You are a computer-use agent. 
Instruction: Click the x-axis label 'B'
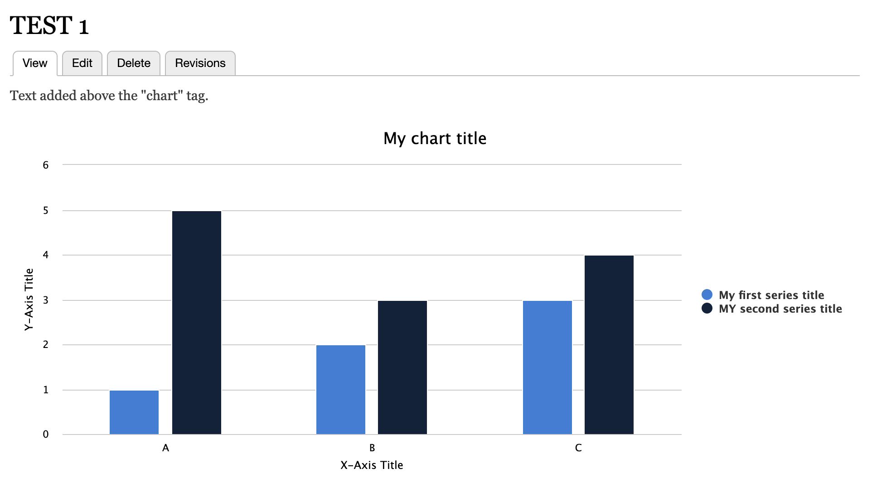[x=372, y=448]
